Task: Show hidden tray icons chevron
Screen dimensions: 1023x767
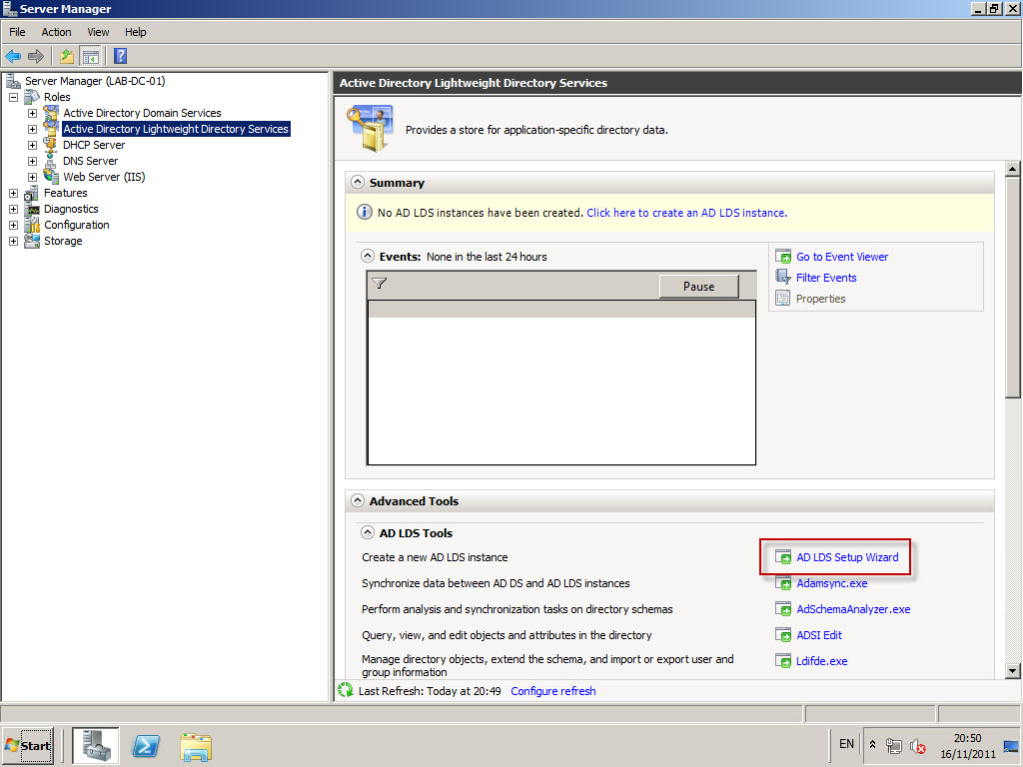Action: tap(872, 744)
